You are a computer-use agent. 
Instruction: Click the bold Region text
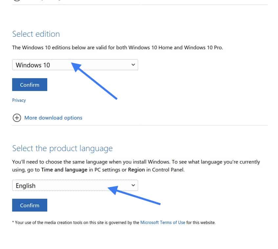pyautogui.click(x=136, y=170)
